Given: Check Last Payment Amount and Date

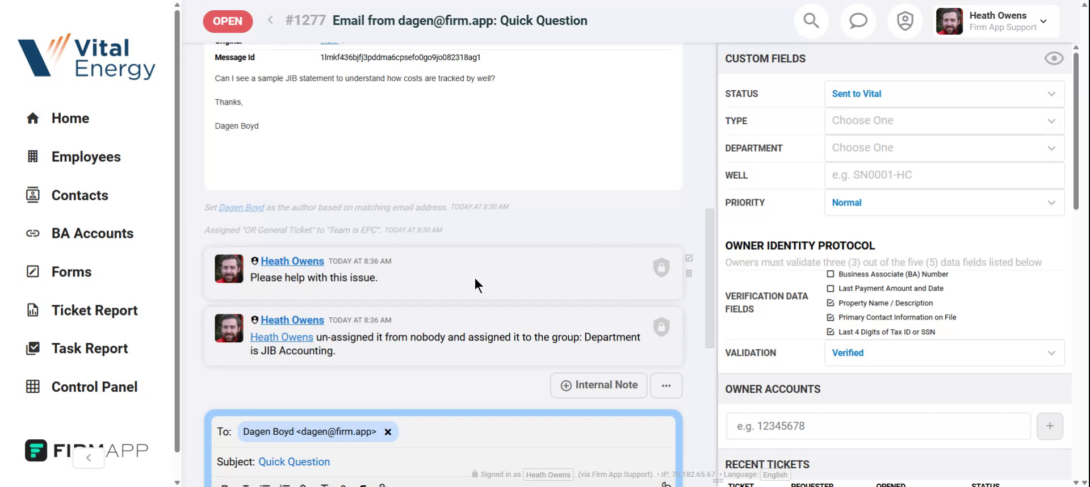Looking at the screenshot, I should [831, 288].
